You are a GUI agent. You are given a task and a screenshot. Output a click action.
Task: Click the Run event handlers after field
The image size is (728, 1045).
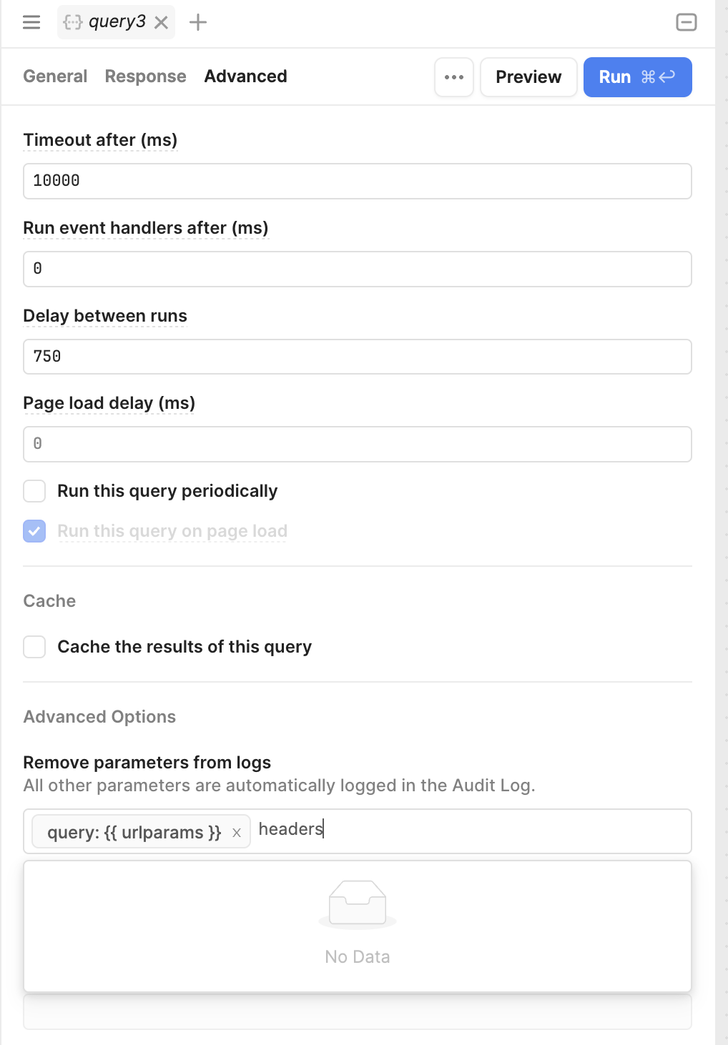358,269
